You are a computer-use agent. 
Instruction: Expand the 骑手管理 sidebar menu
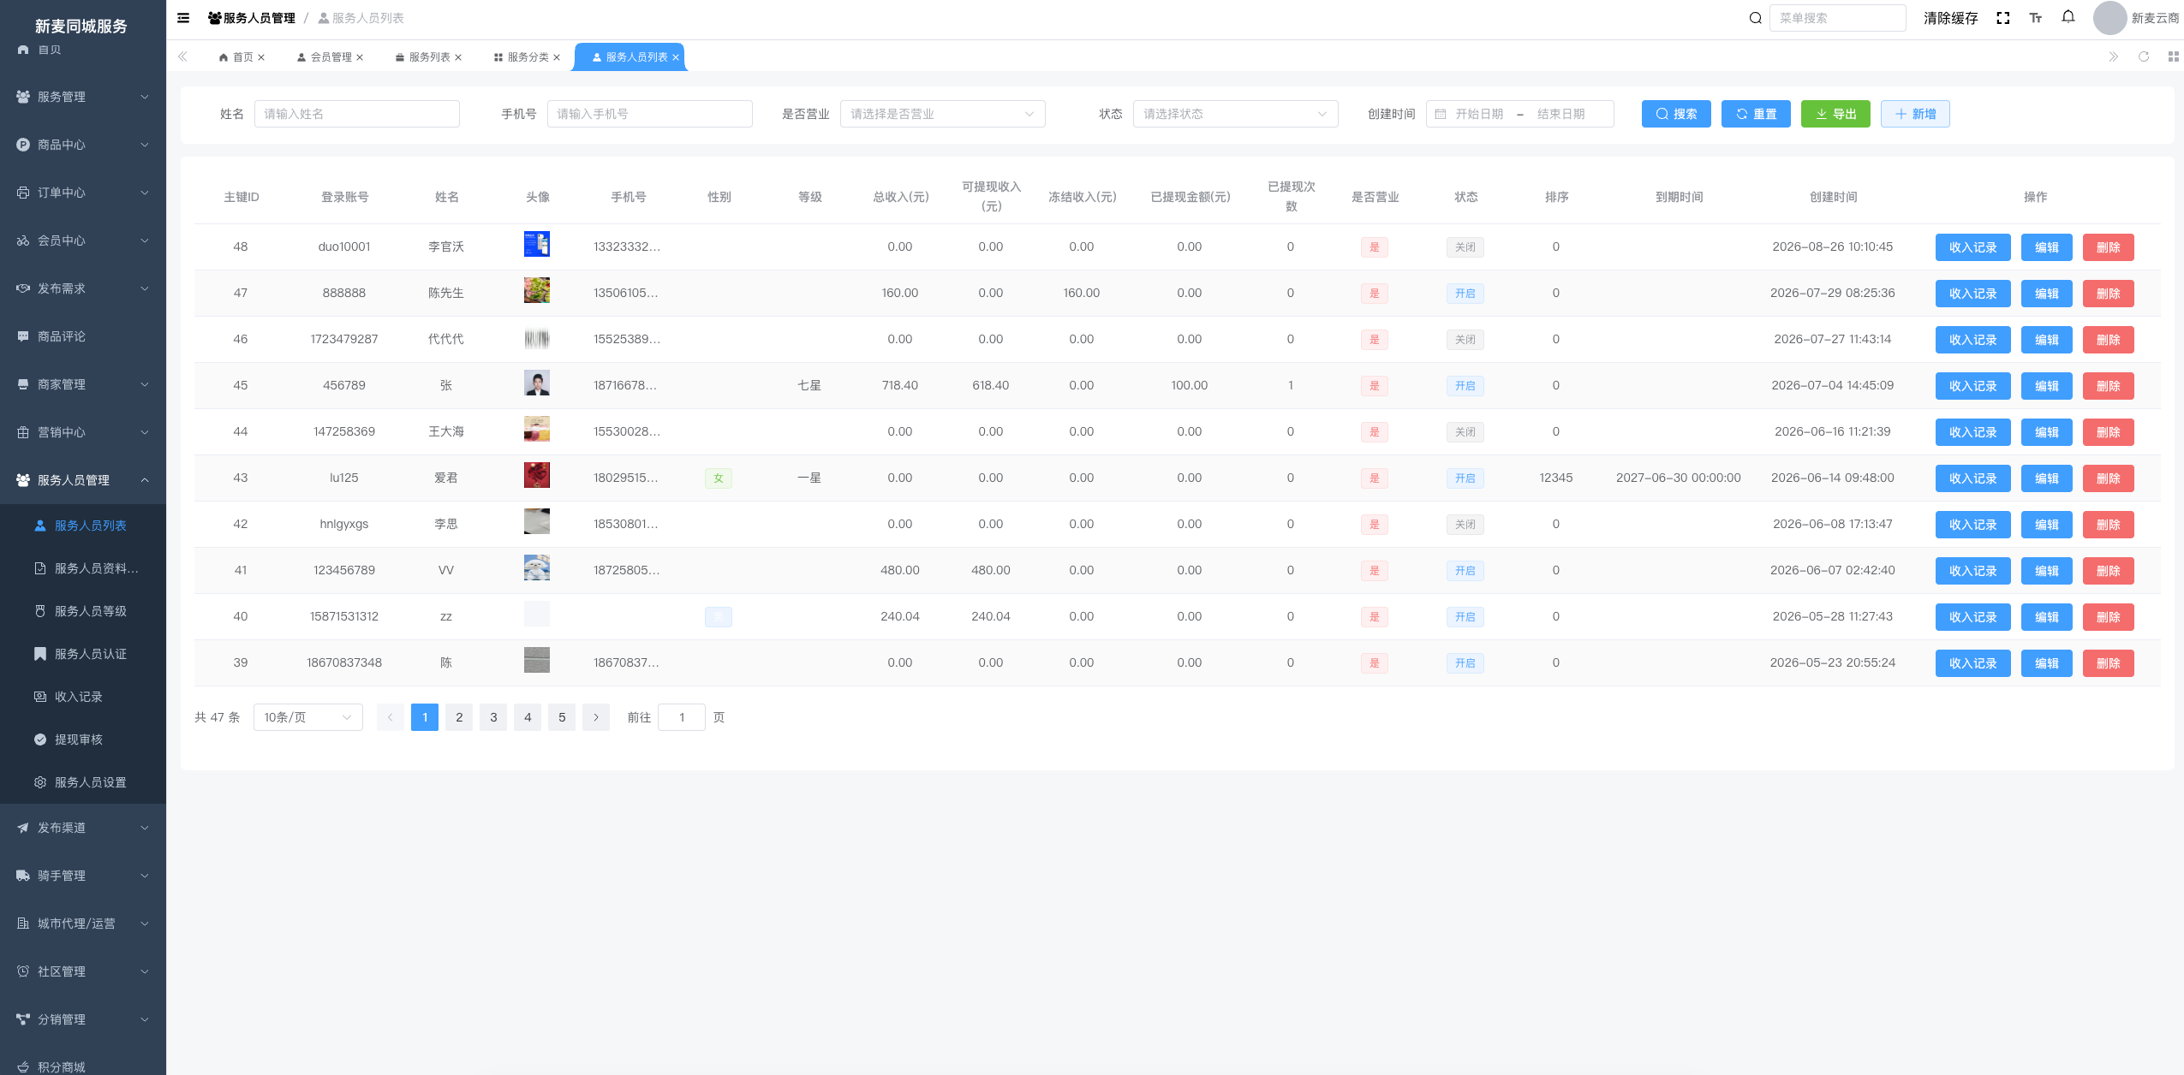coord(83,876)
